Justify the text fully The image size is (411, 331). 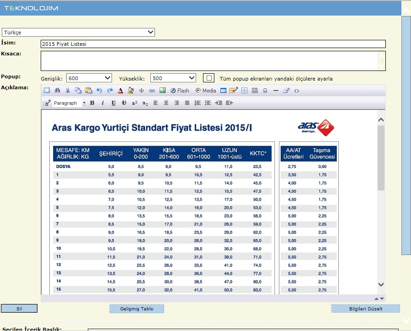[187, 103]
